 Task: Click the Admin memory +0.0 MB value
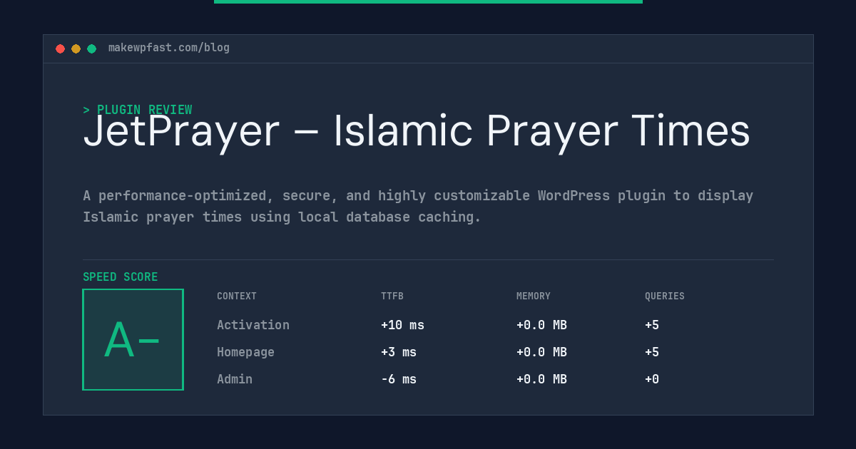tap(541, 379)
